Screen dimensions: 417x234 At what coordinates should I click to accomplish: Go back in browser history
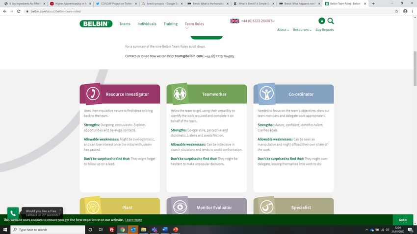(x=5, y=11)
